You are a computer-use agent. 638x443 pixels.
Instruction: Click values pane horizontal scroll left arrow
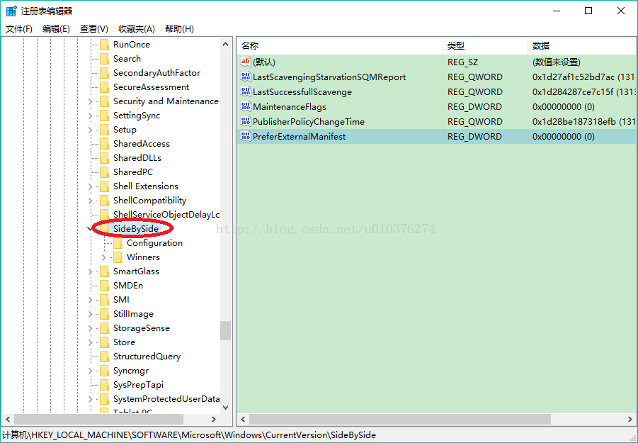point(243,419)
